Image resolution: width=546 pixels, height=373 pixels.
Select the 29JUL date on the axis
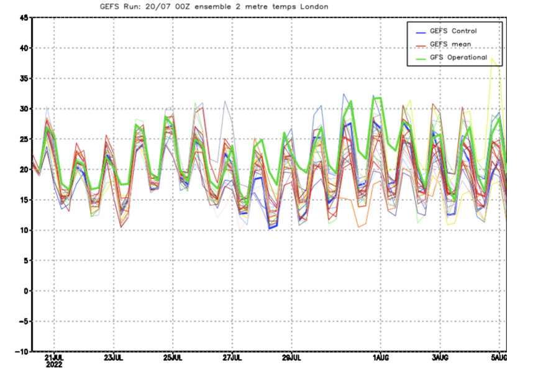[292, 358]
